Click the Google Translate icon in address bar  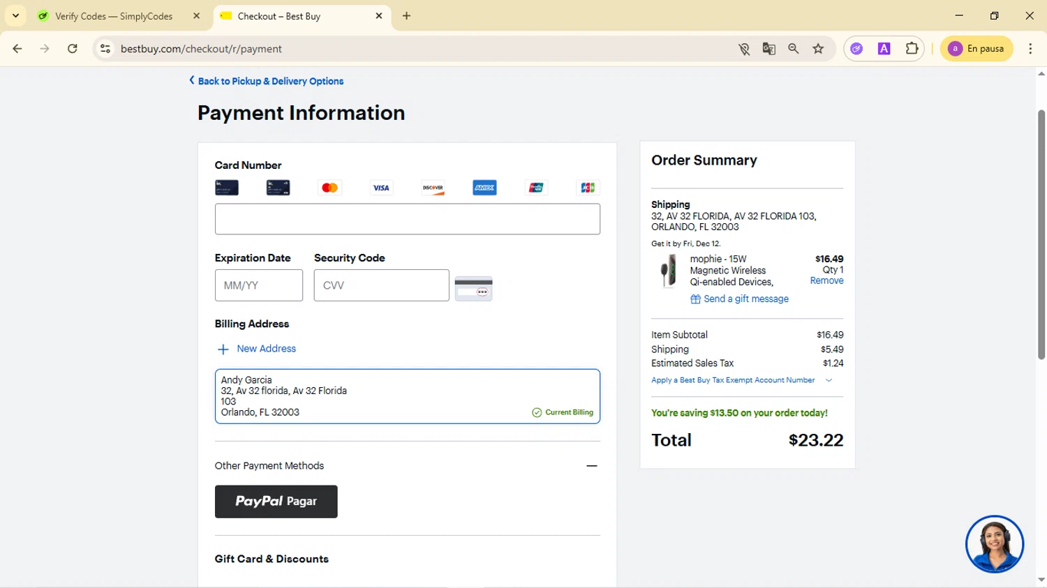click(x=768, y=49)
